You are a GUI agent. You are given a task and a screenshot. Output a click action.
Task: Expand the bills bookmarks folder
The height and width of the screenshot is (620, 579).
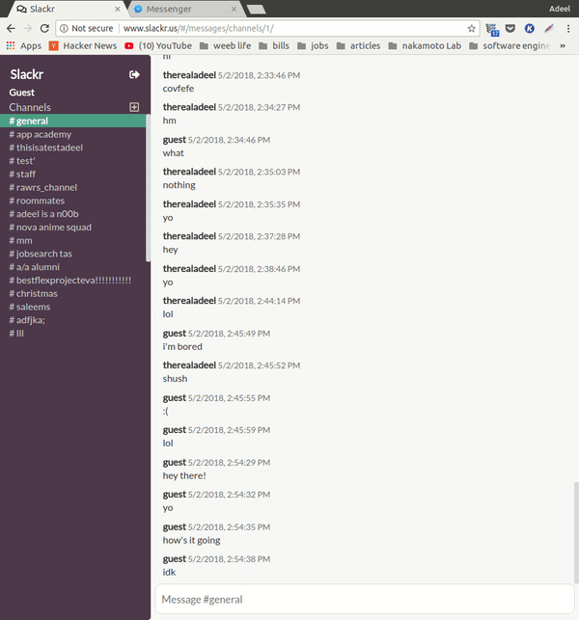coord(274,46)
